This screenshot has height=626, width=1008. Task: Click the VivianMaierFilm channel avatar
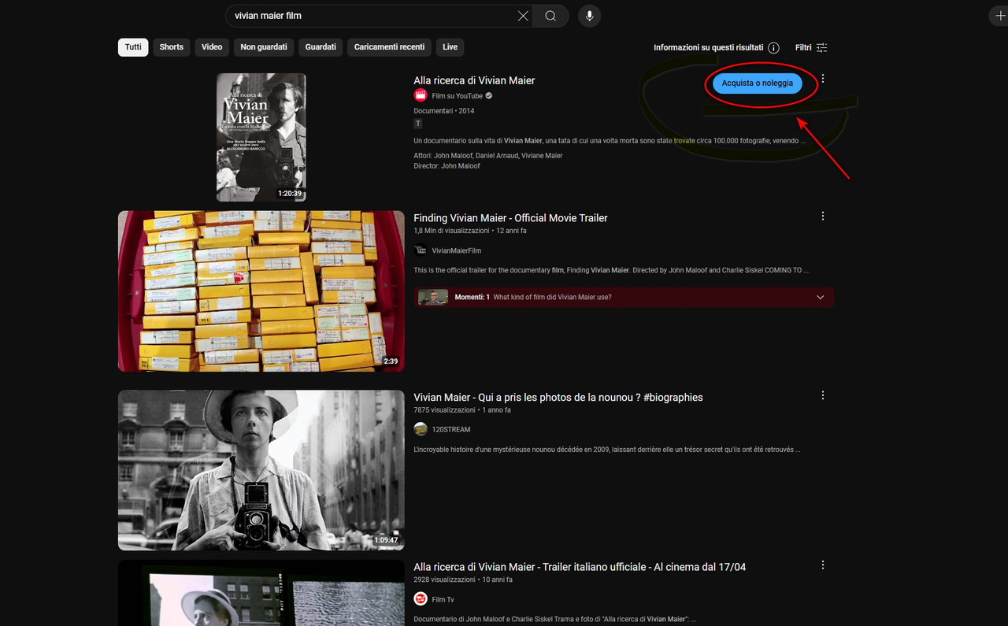point(421,250)
